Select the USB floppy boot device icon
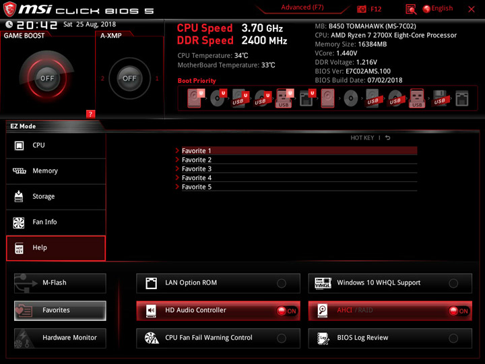Viewport: 485px width, 364px height. tap(440, 98)
